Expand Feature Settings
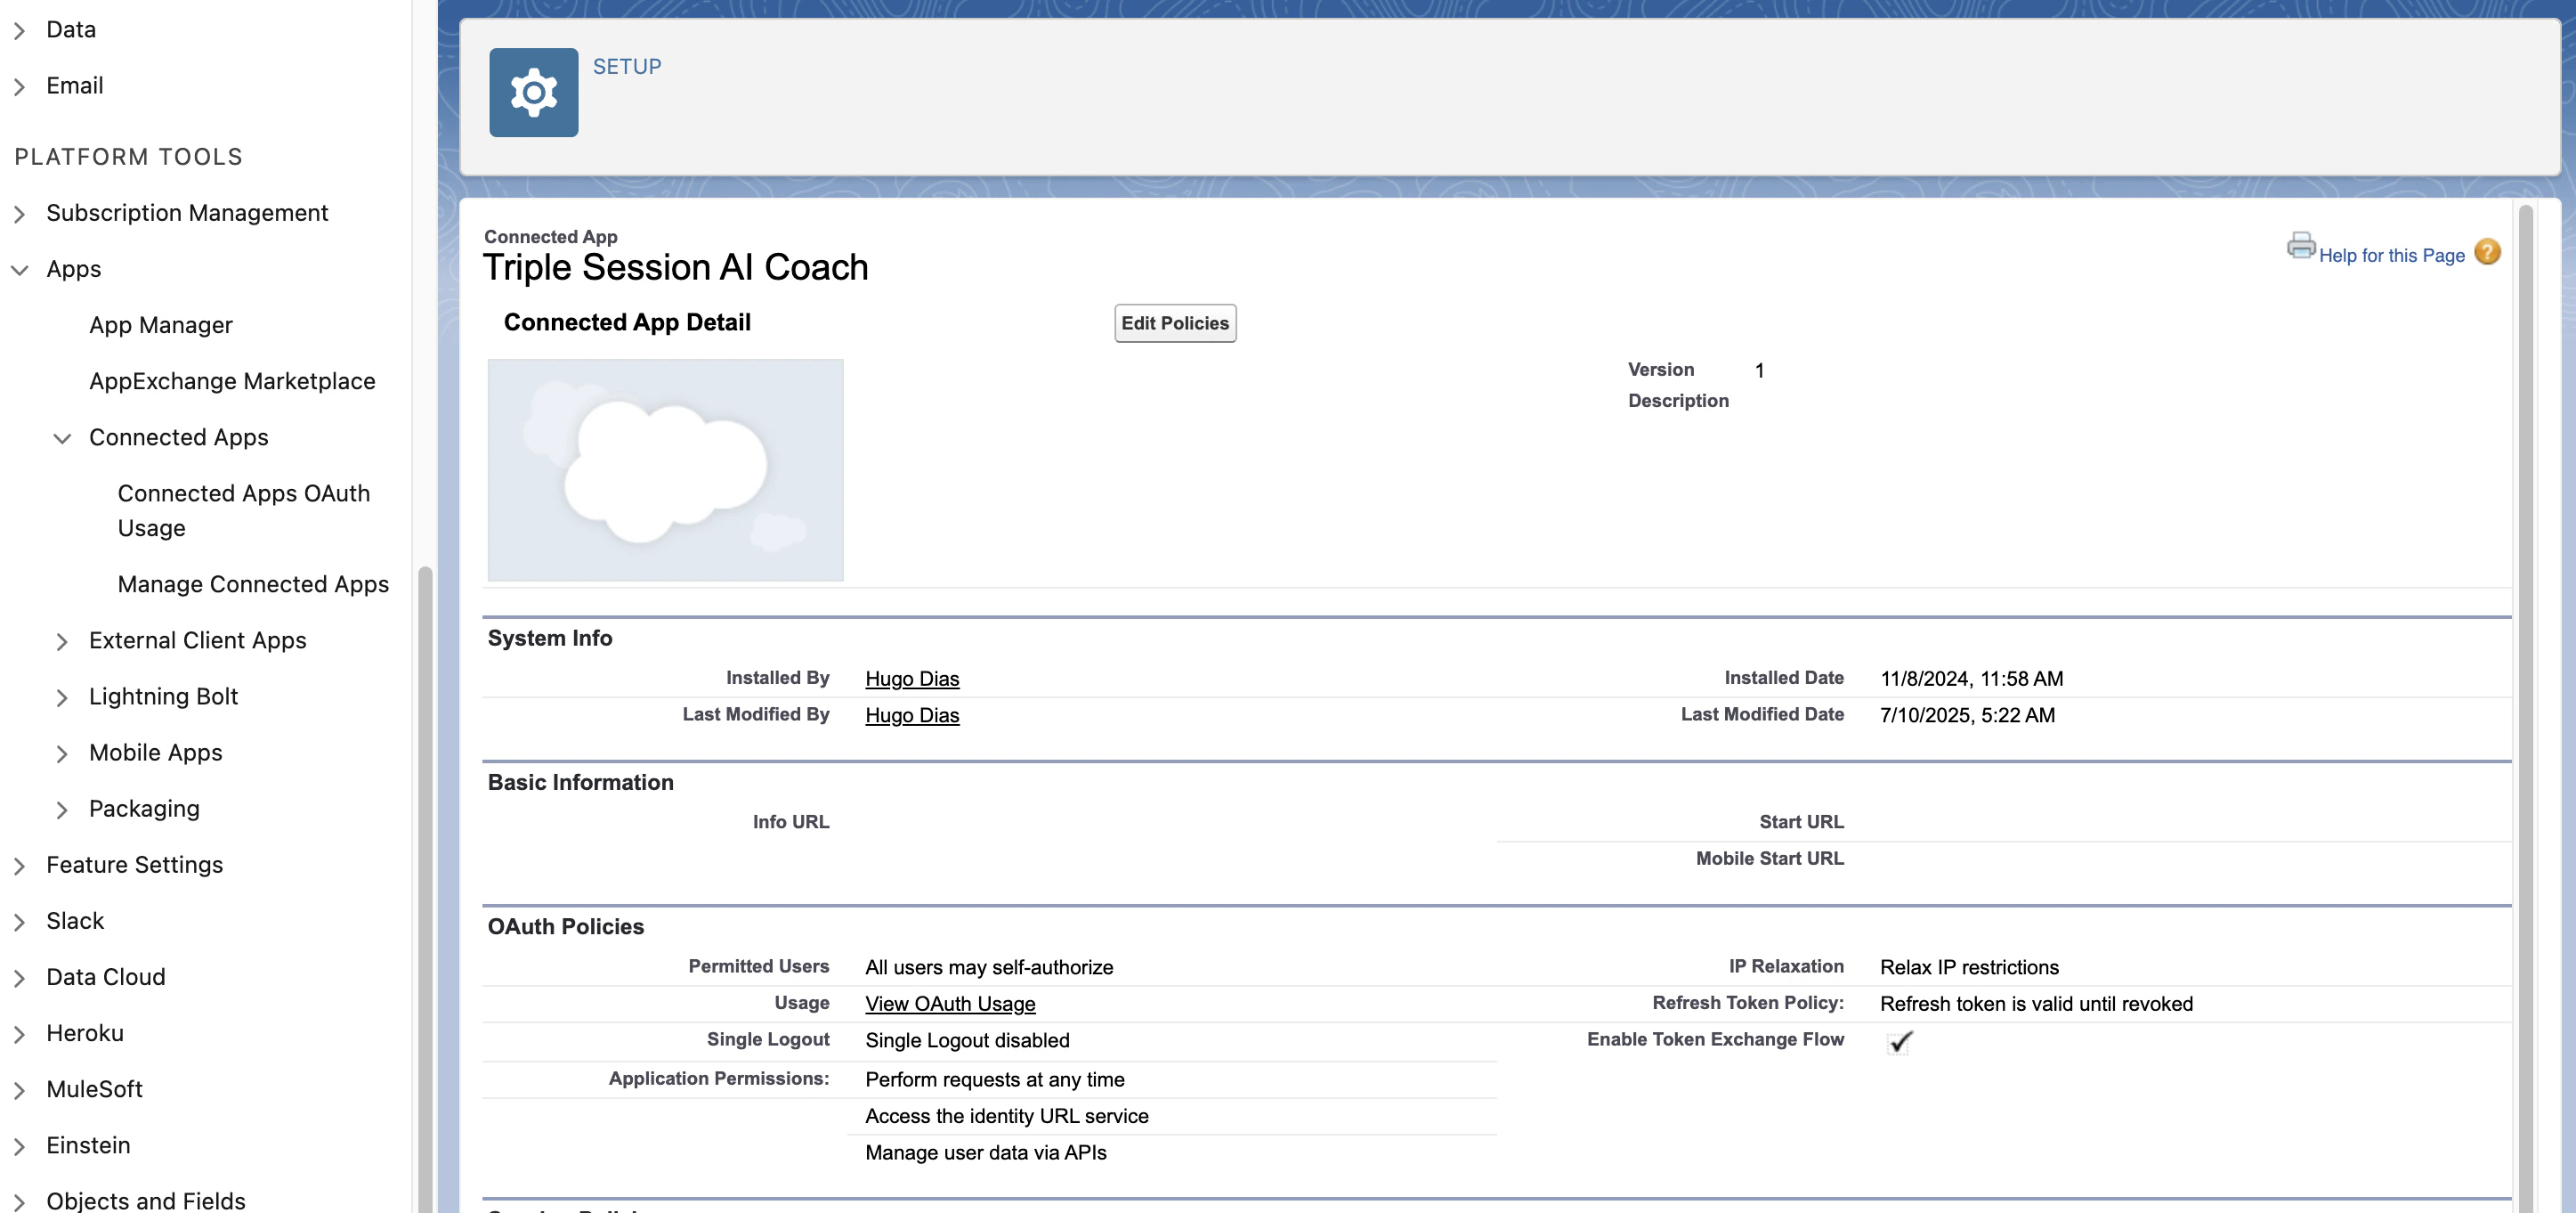The image size is (2576, 1213). tap(19, 865)
